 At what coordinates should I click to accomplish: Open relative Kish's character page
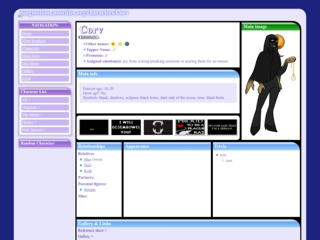point(88,171)
